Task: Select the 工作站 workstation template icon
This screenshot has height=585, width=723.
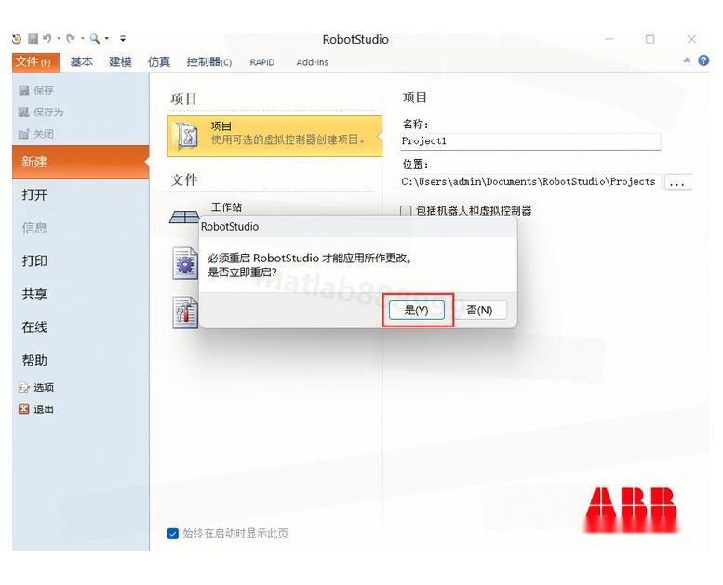Action: point(184,216)
